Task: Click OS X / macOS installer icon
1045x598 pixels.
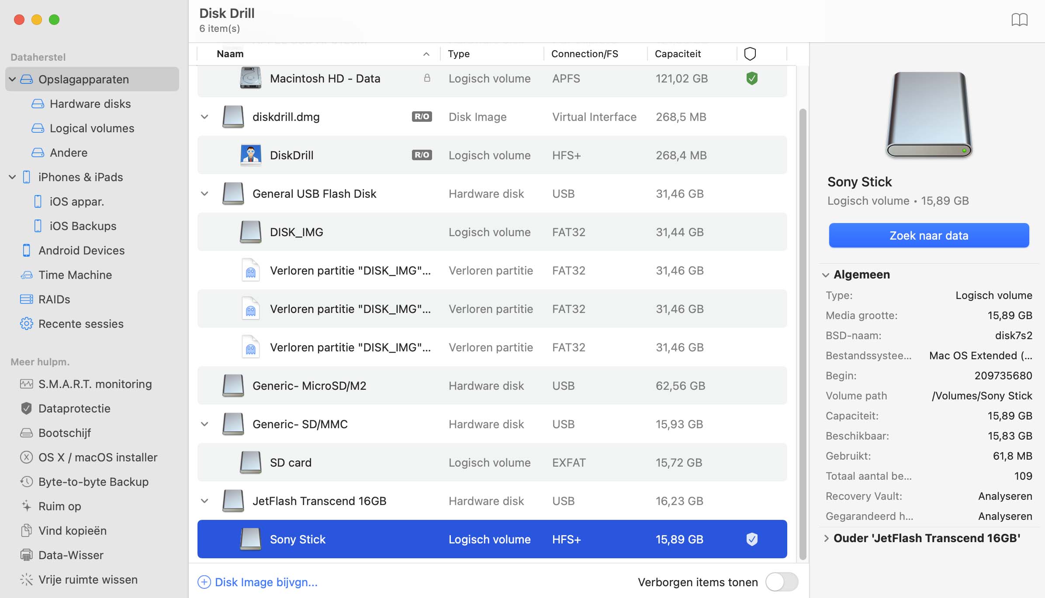Action: click(x=27, y=457)
